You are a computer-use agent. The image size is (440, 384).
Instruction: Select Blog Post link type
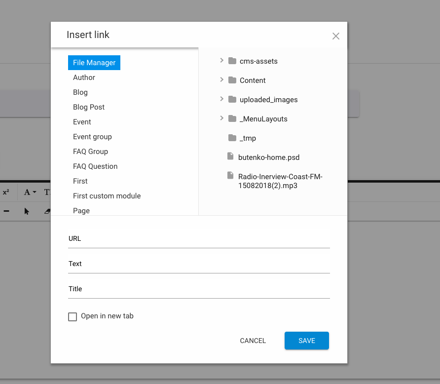pos(89,107)
